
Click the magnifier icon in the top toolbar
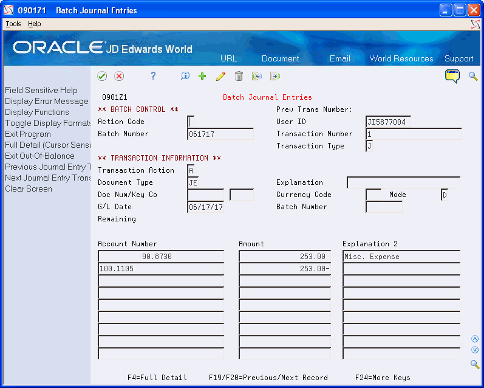click(x=473, y=76)
